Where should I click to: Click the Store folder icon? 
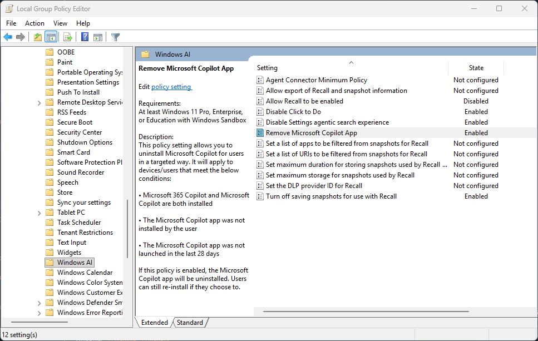50,192
